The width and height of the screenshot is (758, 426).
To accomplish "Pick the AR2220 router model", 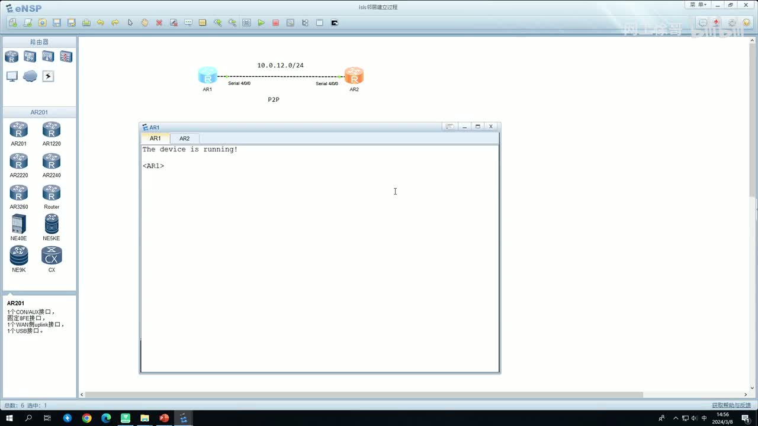I will tap(18, 166).
